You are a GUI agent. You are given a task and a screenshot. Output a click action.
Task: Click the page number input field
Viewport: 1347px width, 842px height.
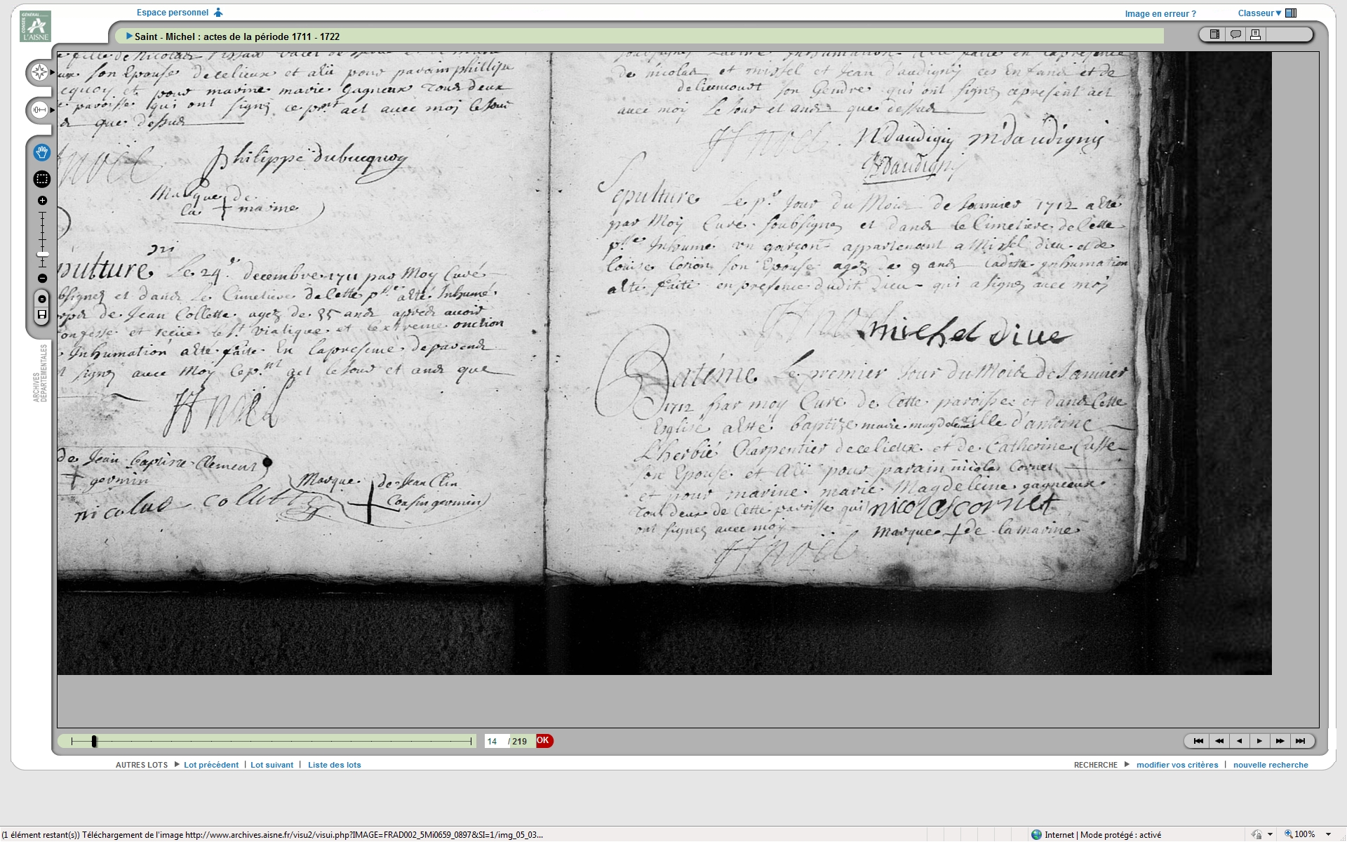[495, 741]
